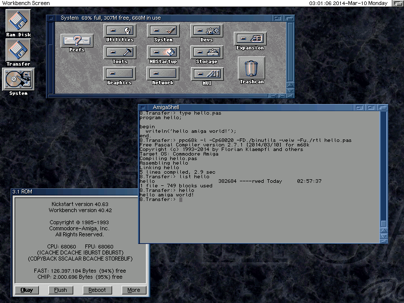Click the AmigaShell zoom gadget

(x=371, y=108)
